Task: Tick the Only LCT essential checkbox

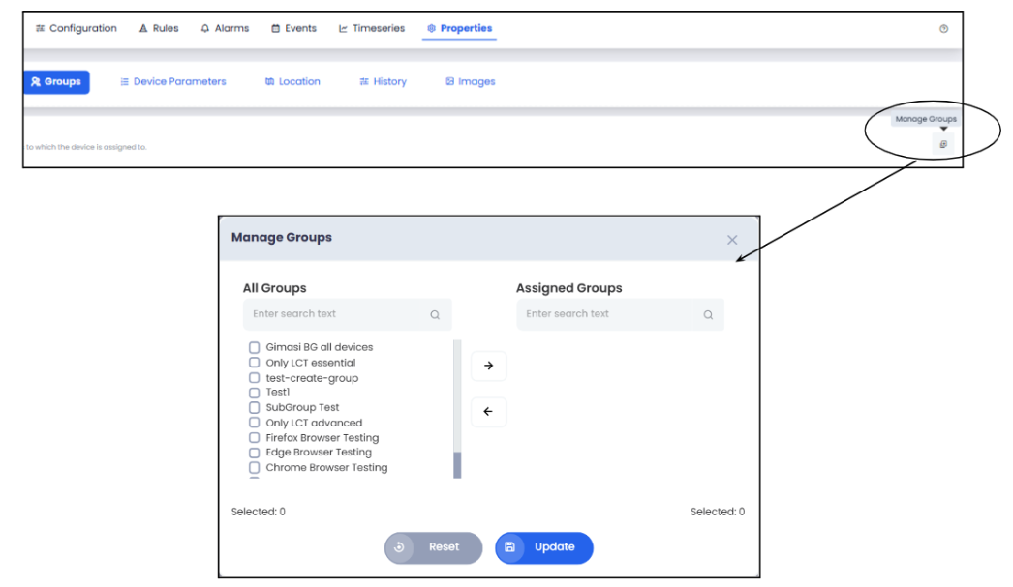Action: (255, 363)
